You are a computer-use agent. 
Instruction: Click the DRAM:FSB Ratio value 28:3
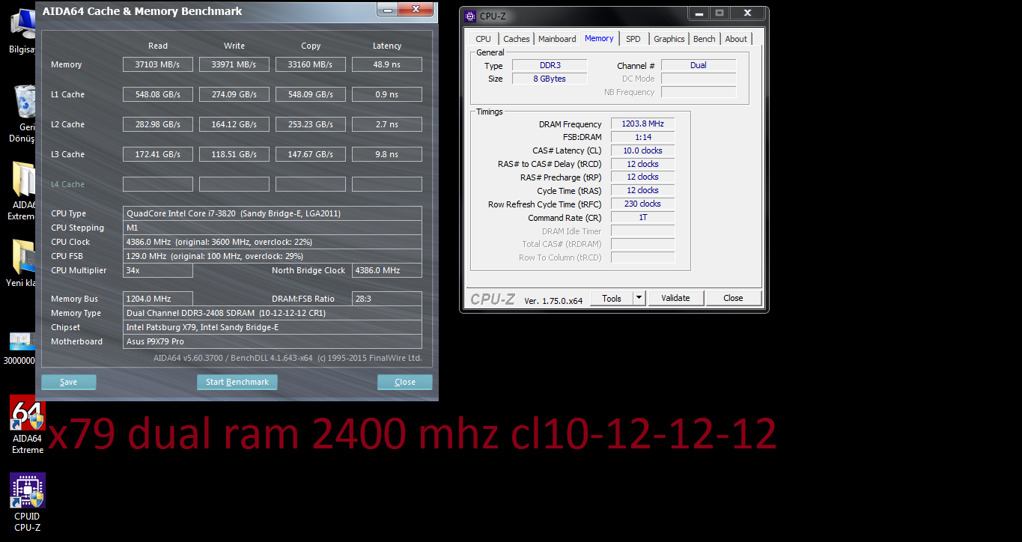coord(387,299)
